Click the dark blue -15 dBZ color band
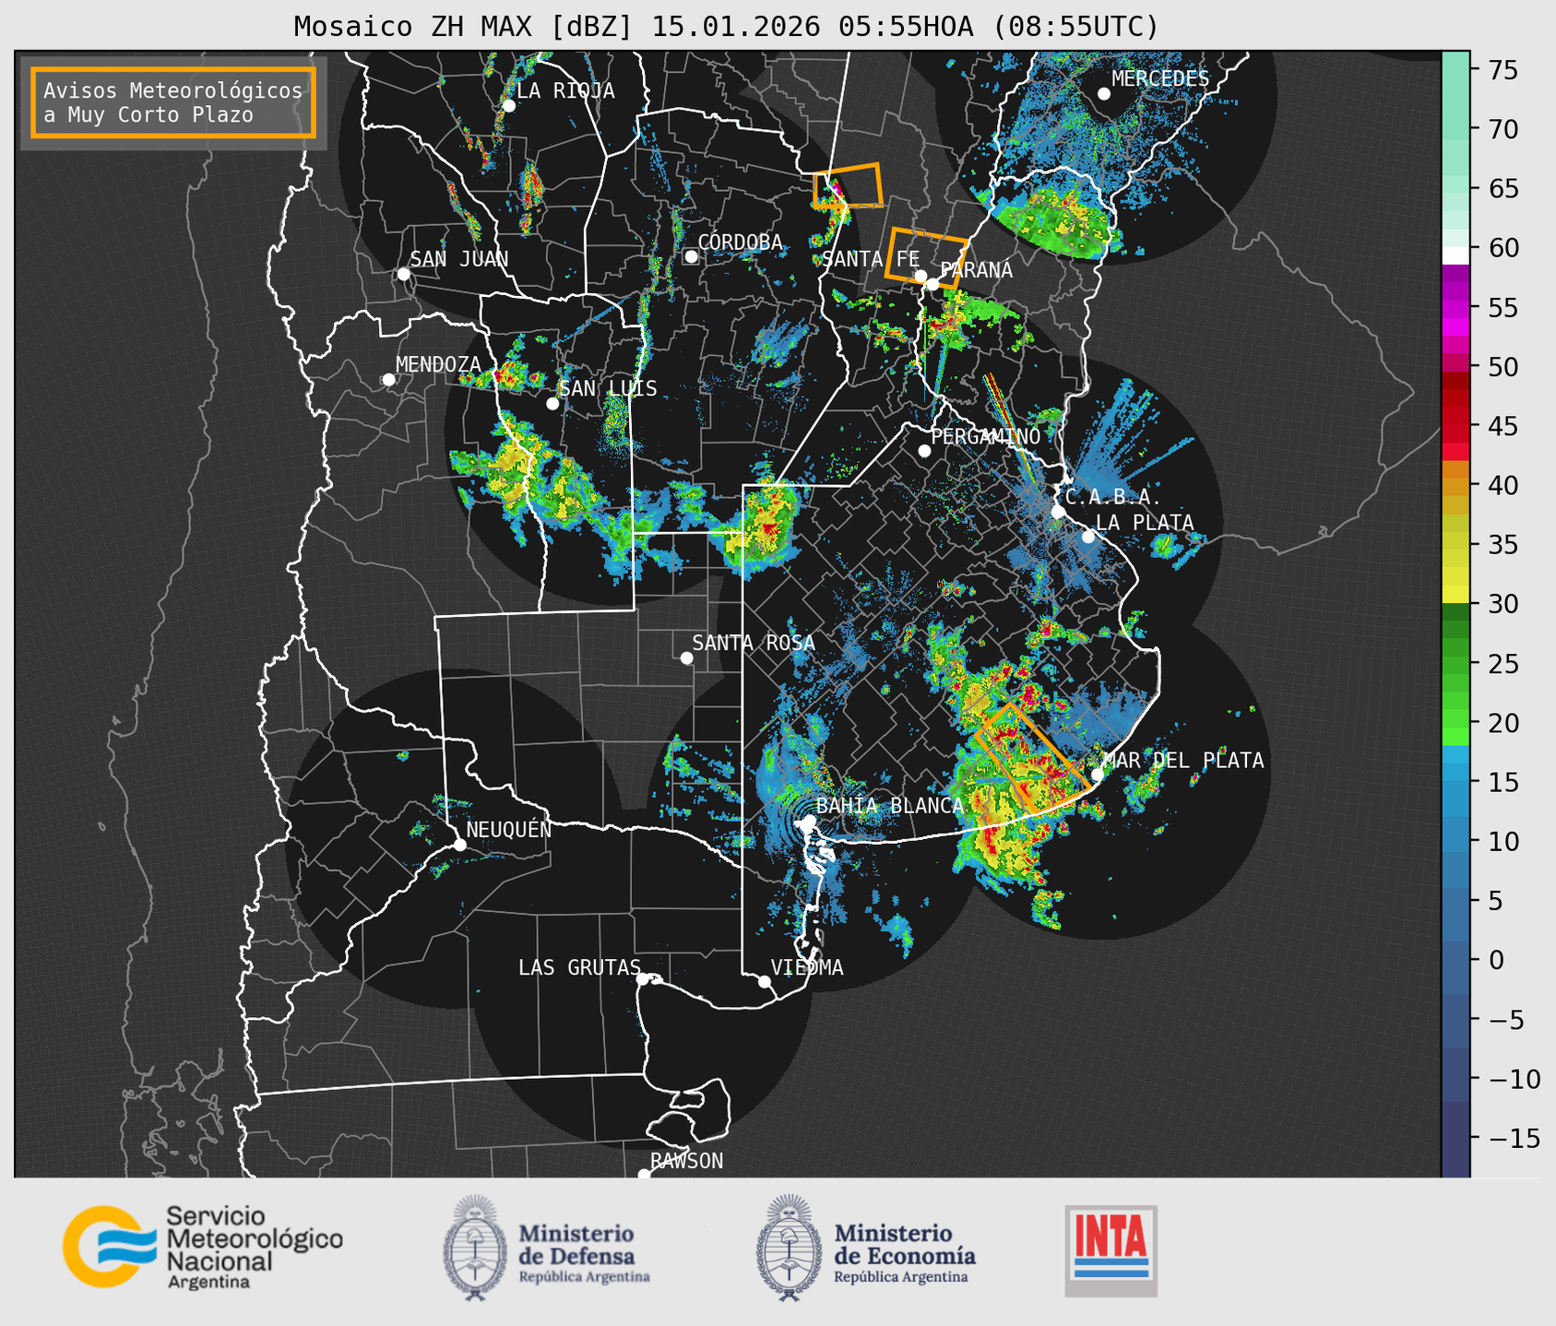 [x=1455, y=1138]
